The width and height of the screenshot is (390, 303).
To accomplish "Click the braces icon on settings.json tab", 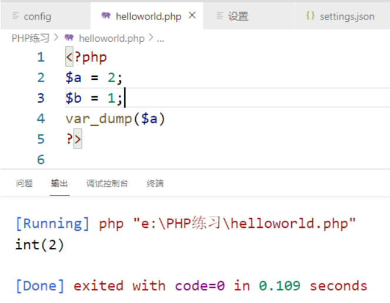I will click(310, 16).
